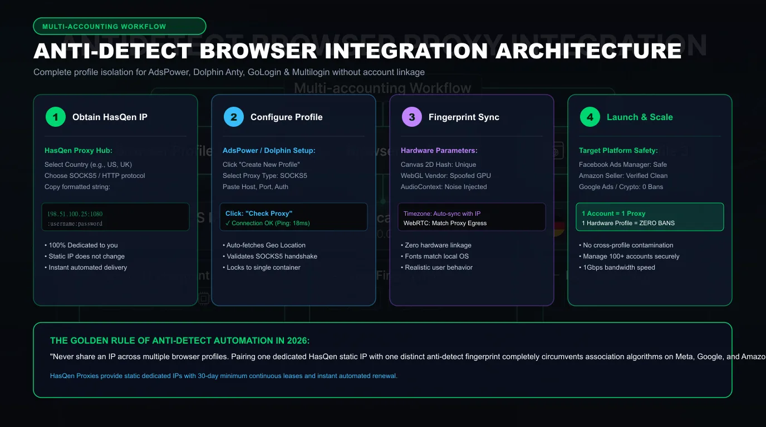The image size is (766, 427).
Task: Click the MULTI-ACCOUNTING WORKFLOW pill badge
Action: [x=120, y=26]
